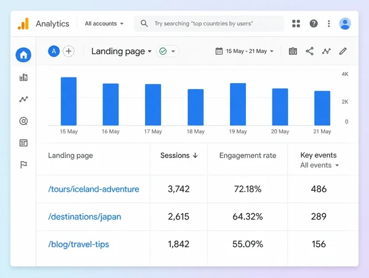The height and width of the screenshot is (278, 369).
Task: Open /blog/travel-tips link
Action: (x=79, y=244)
